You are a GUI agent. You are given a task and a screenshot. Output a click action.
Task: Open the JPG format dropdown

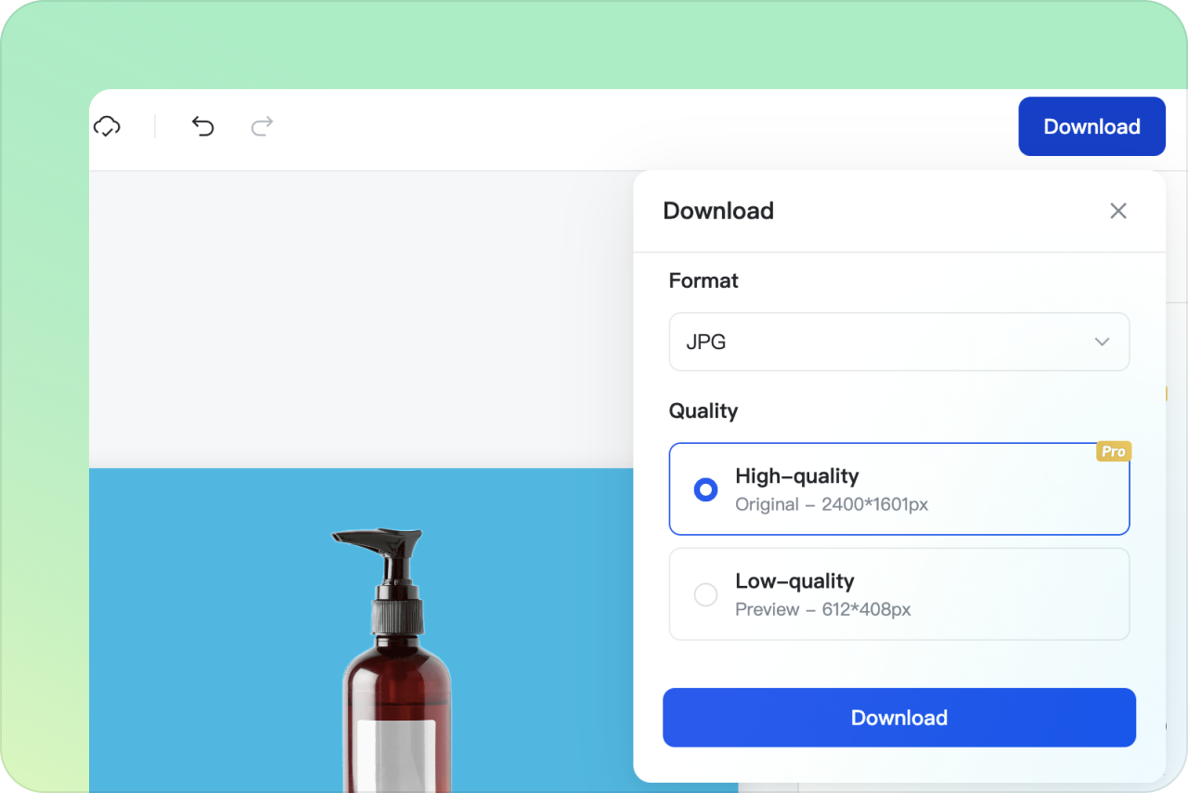pyautogui.click(x=899, y=342)
